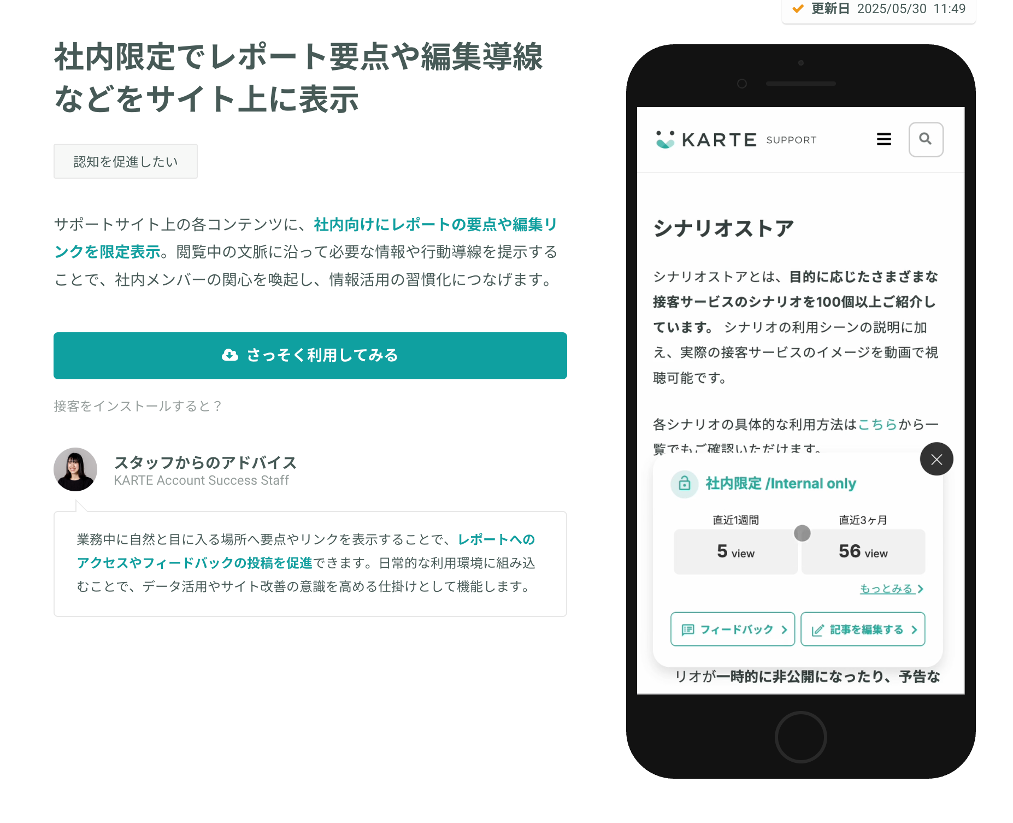This screenshot has height=823, width=1013.
Task: Click the KARTE SUPPORT logo
Action: click(736, 139)
